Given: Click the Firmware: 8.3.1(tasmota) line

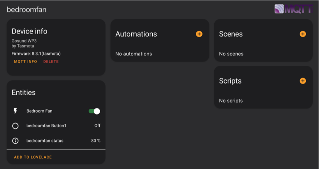Looking at the screenshot, I should (36, 54).
